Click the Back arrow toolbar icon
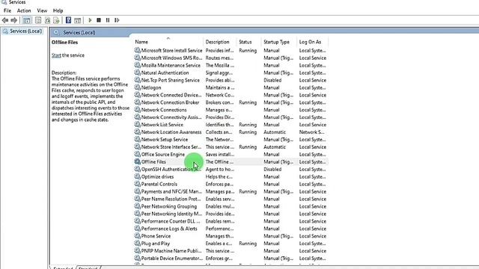This screenshot has height=269, width=479. click(x=5, y=20)
